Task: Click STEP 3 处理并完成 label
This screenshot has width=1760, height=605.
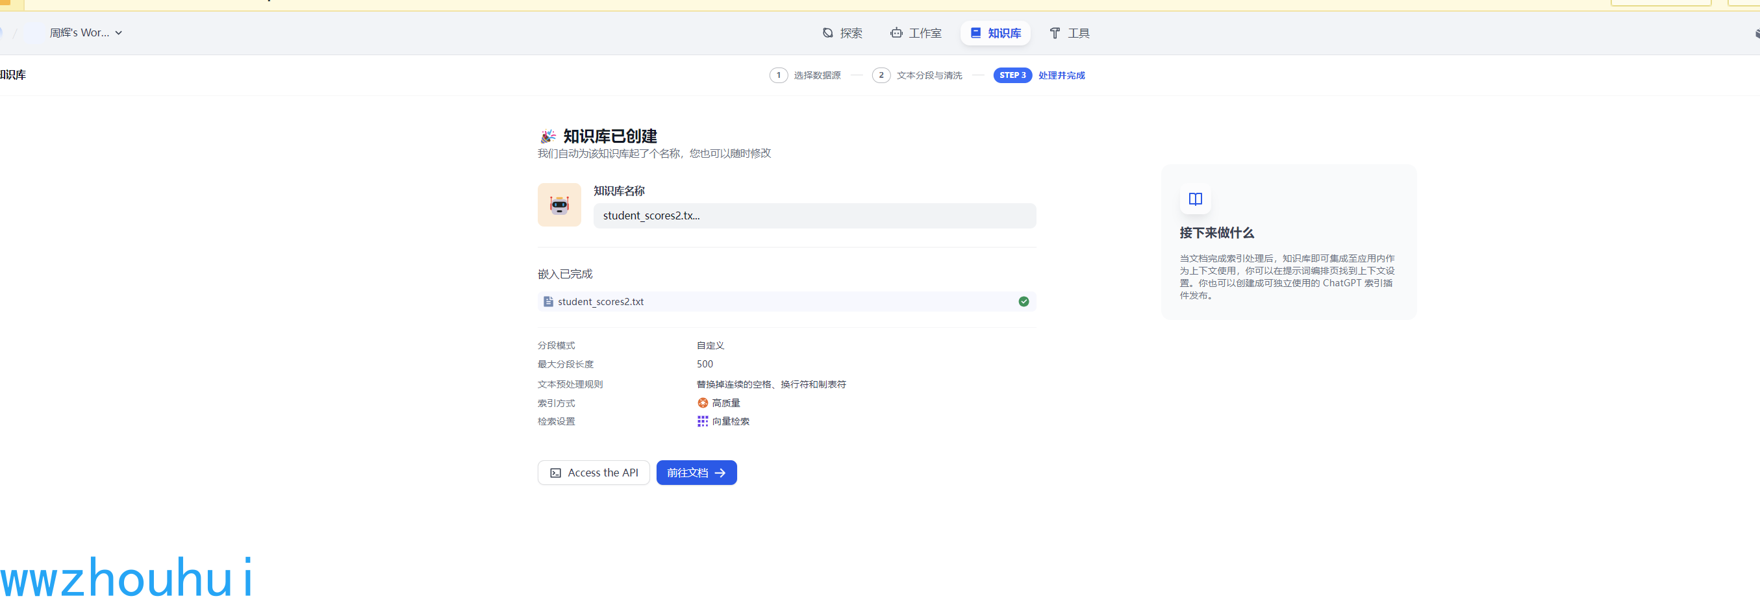Action: 1038,75
